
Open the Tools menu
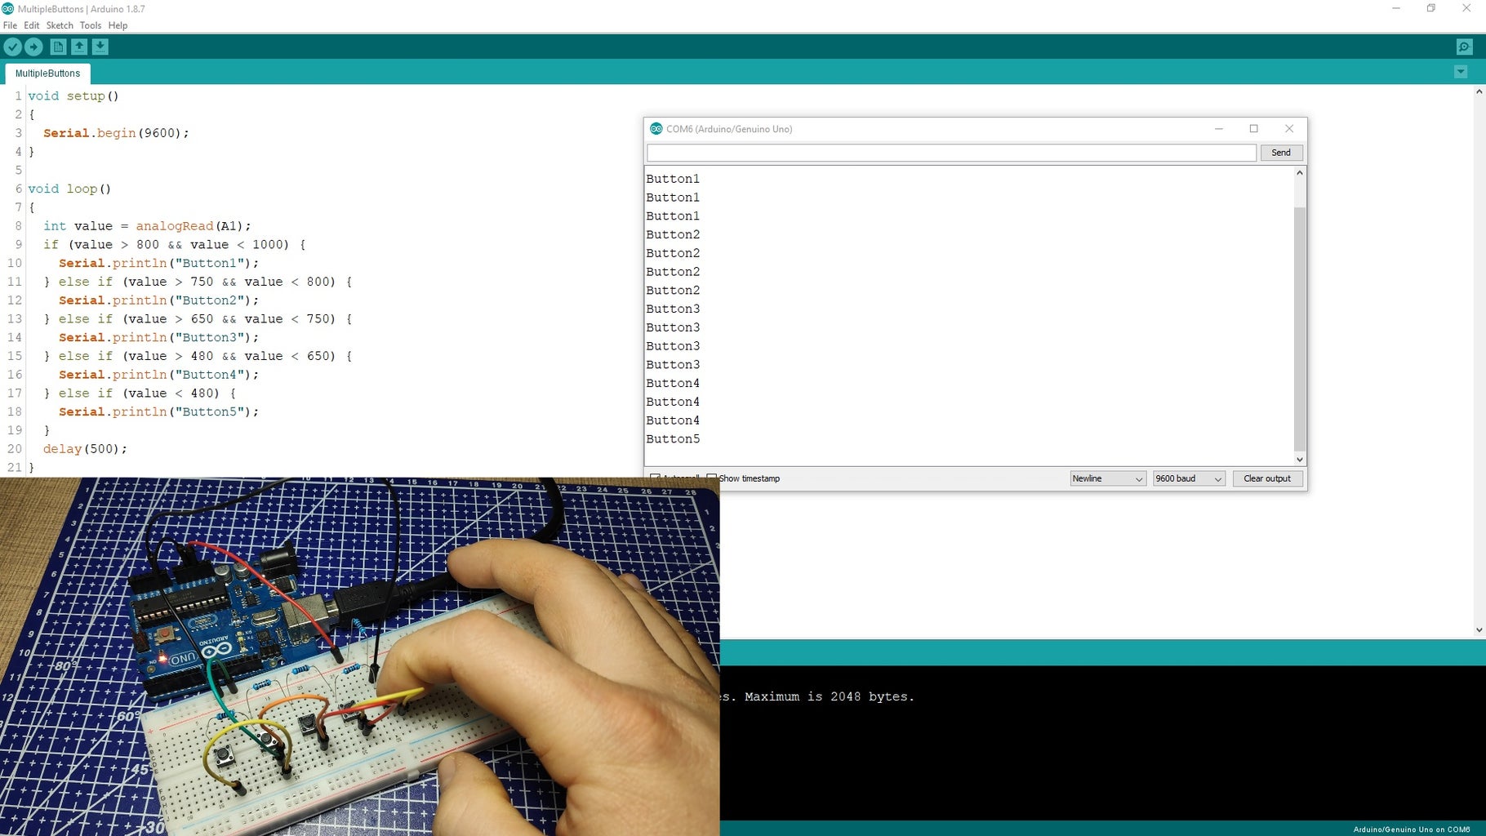(x=91, y=25)
